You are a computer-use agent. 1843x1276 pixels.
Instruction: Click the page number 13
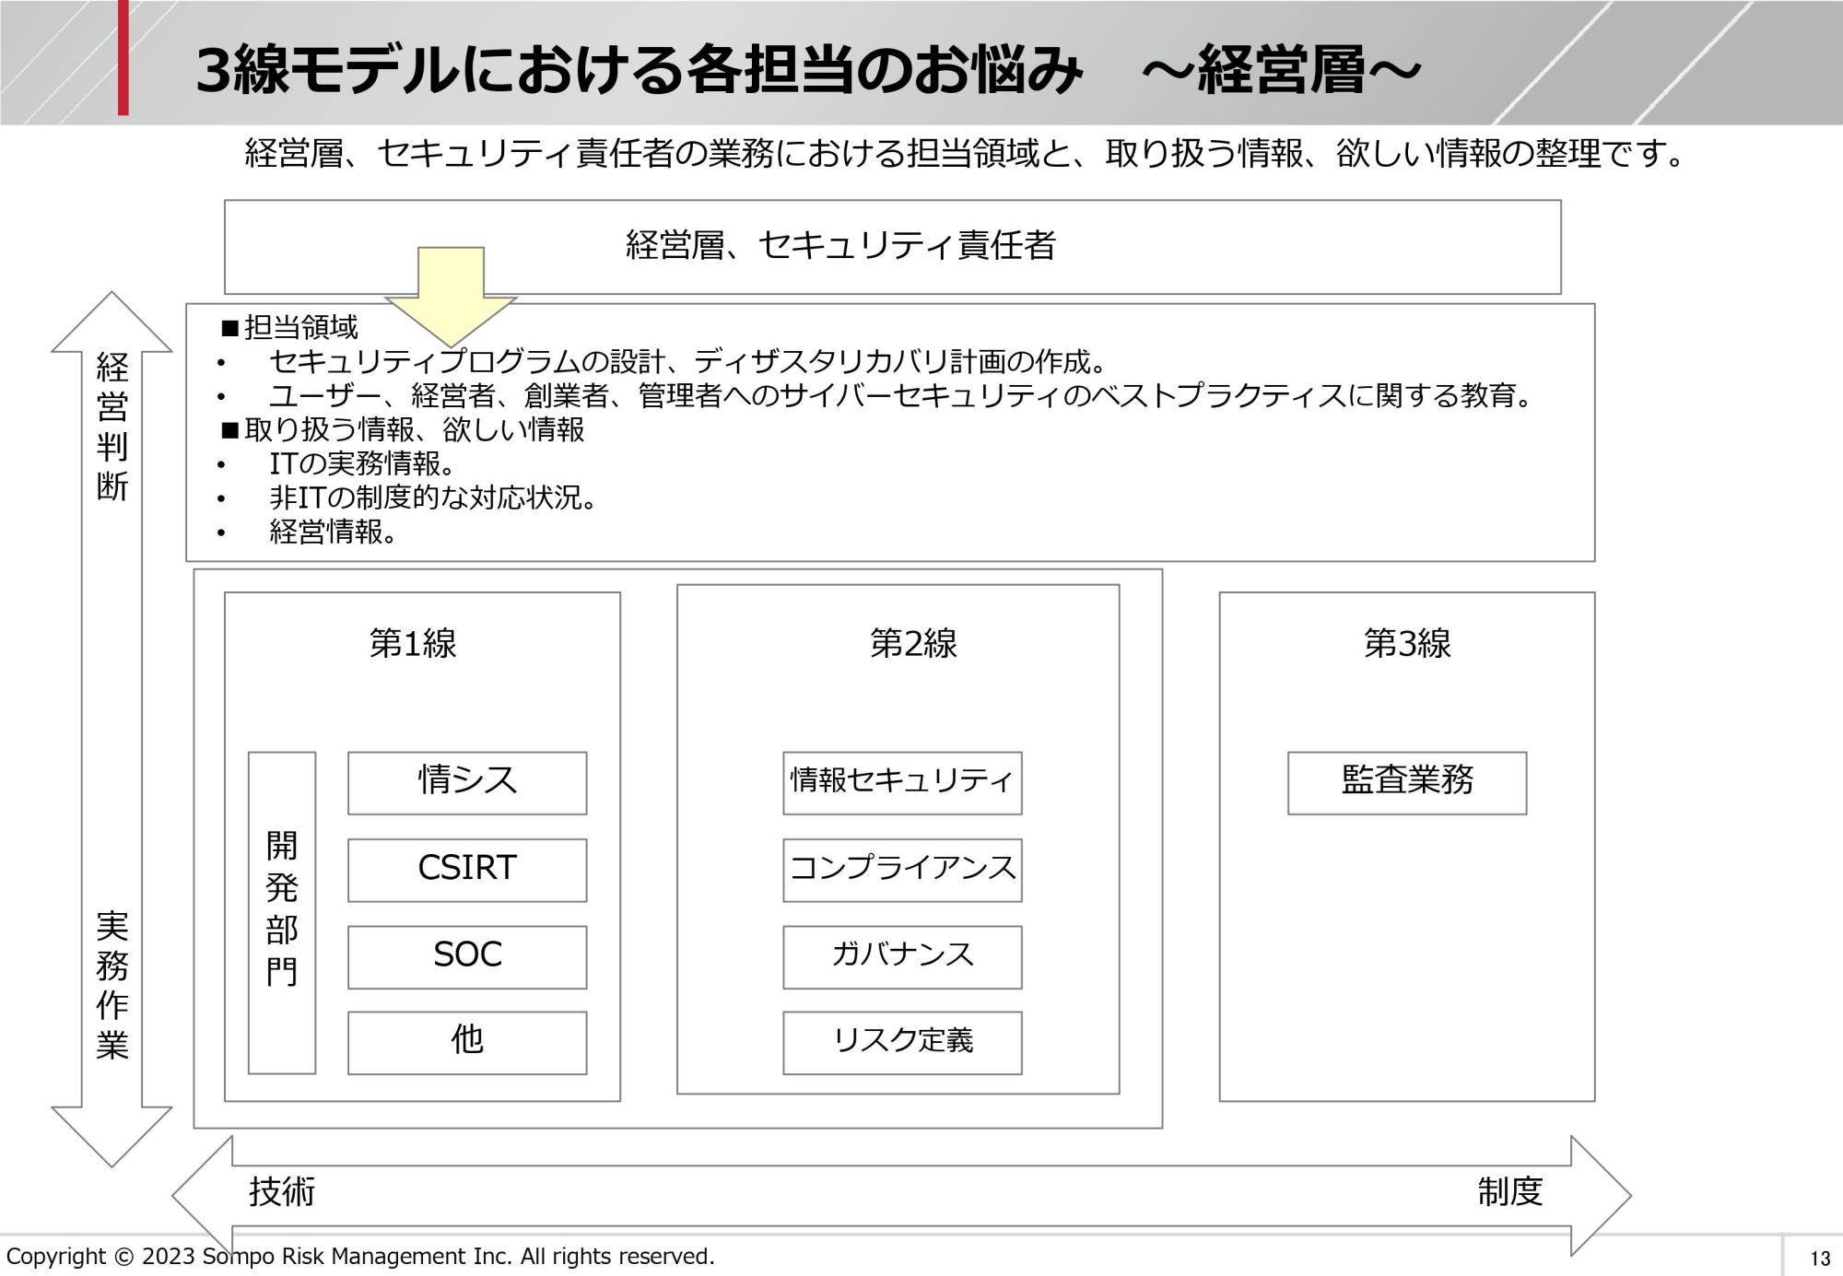tap(1820, 1258)
